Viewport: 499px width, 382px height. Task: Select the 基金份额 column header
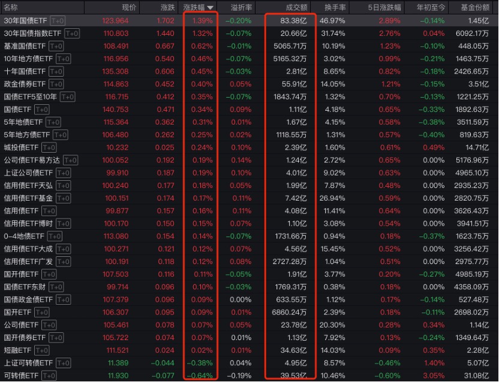point(476,8)
